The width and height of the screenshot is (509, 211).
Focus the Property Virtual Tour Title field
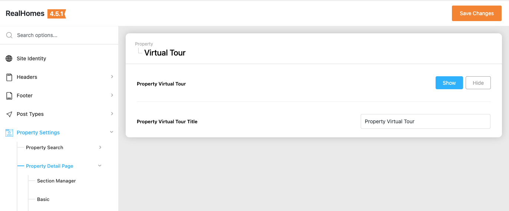point(425,121)
